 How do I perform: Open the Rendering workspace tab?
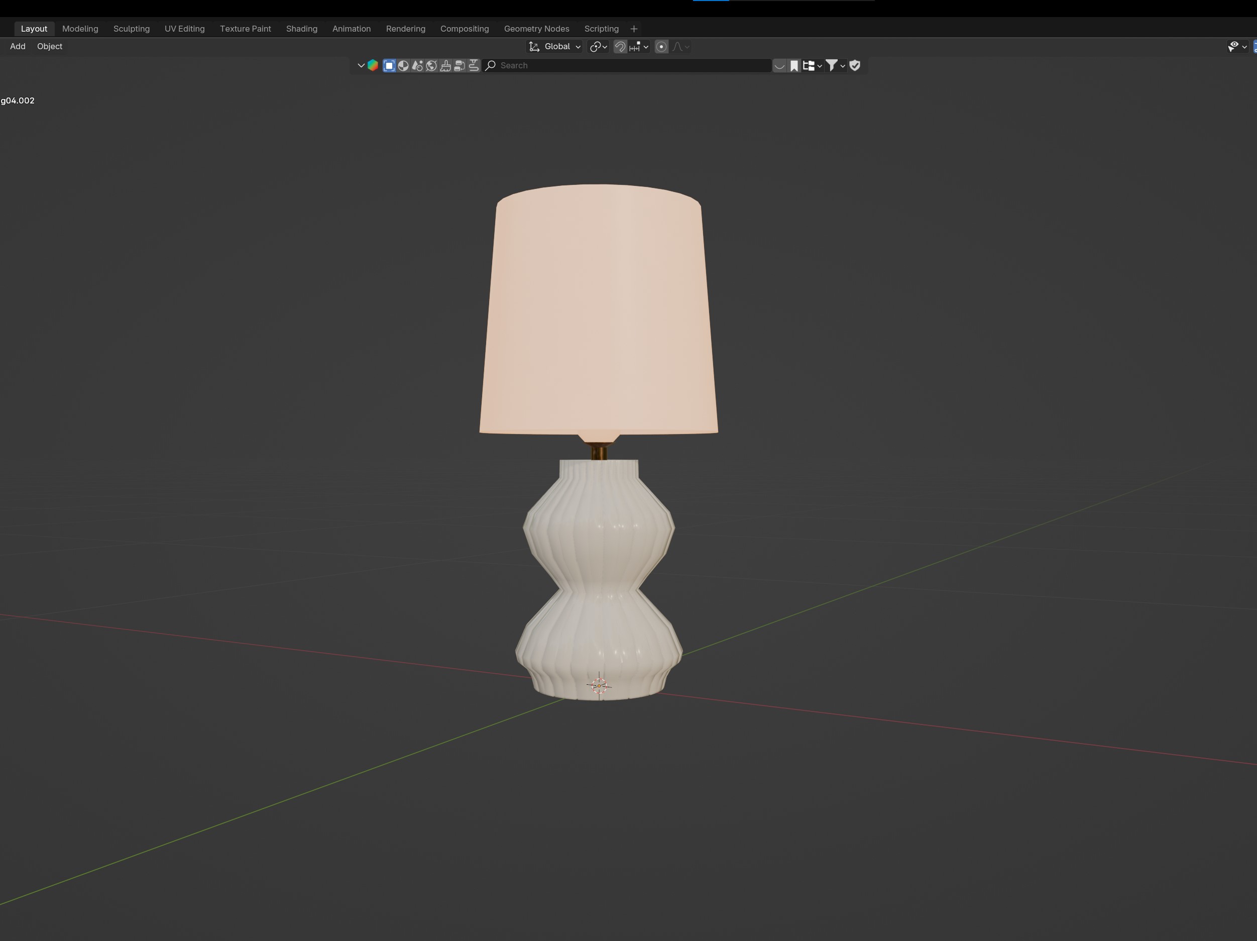click(406, 29)
